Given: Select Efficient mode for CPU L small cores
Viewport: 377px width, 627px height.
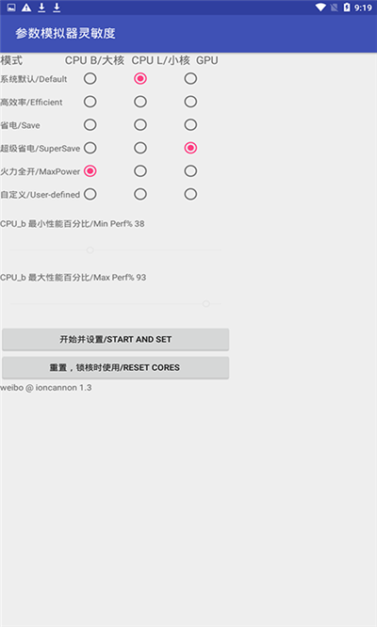Looking at the screenshot, I should pos(140,102).
